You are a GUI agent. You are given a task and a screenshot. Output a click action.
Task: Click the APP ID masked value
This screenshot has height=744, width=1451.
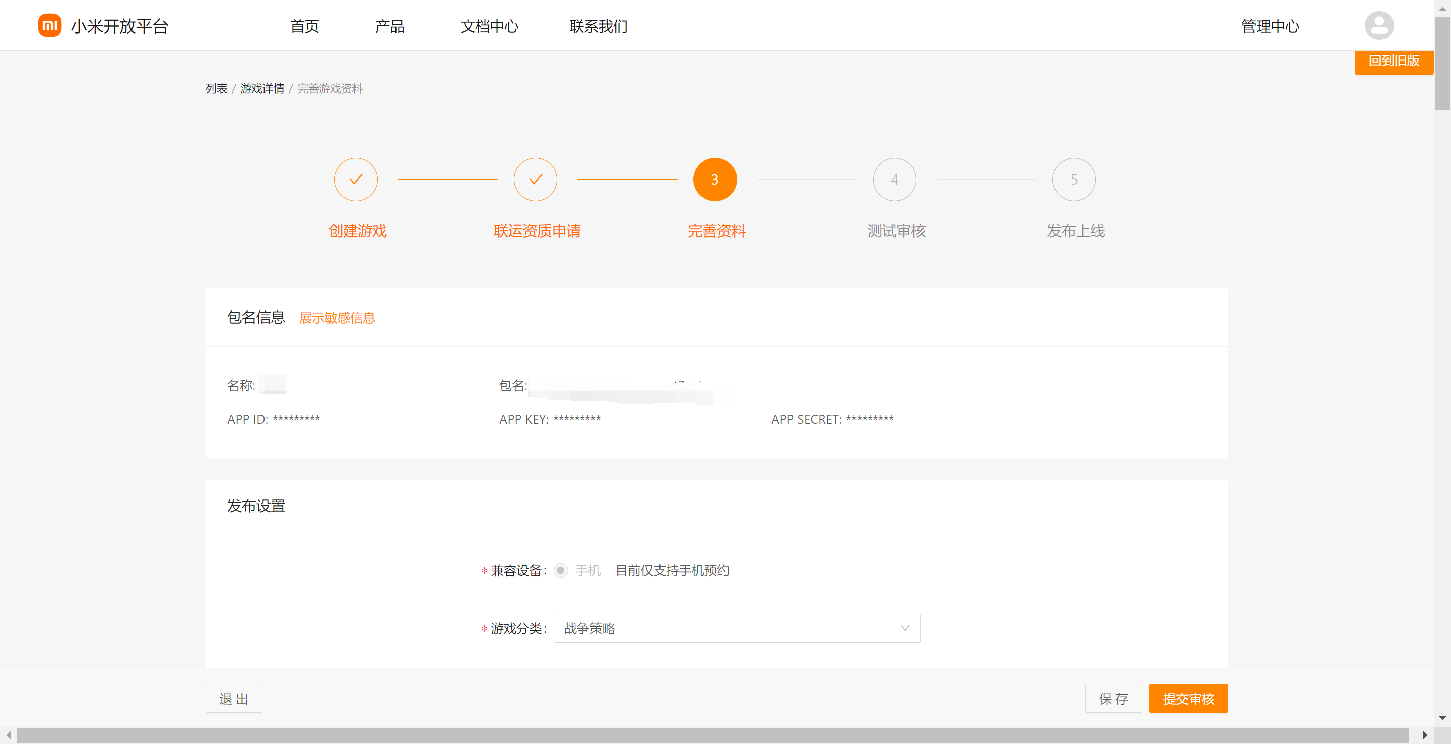[x=296, y=419]
